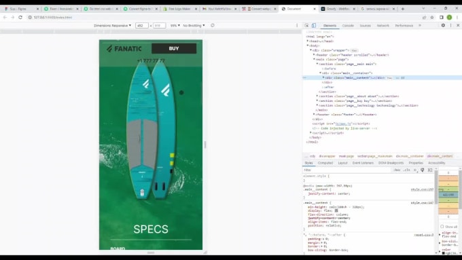
Task: Click the rotate device orientation icon
Action: pyautogui.click(x=213, y=26)
